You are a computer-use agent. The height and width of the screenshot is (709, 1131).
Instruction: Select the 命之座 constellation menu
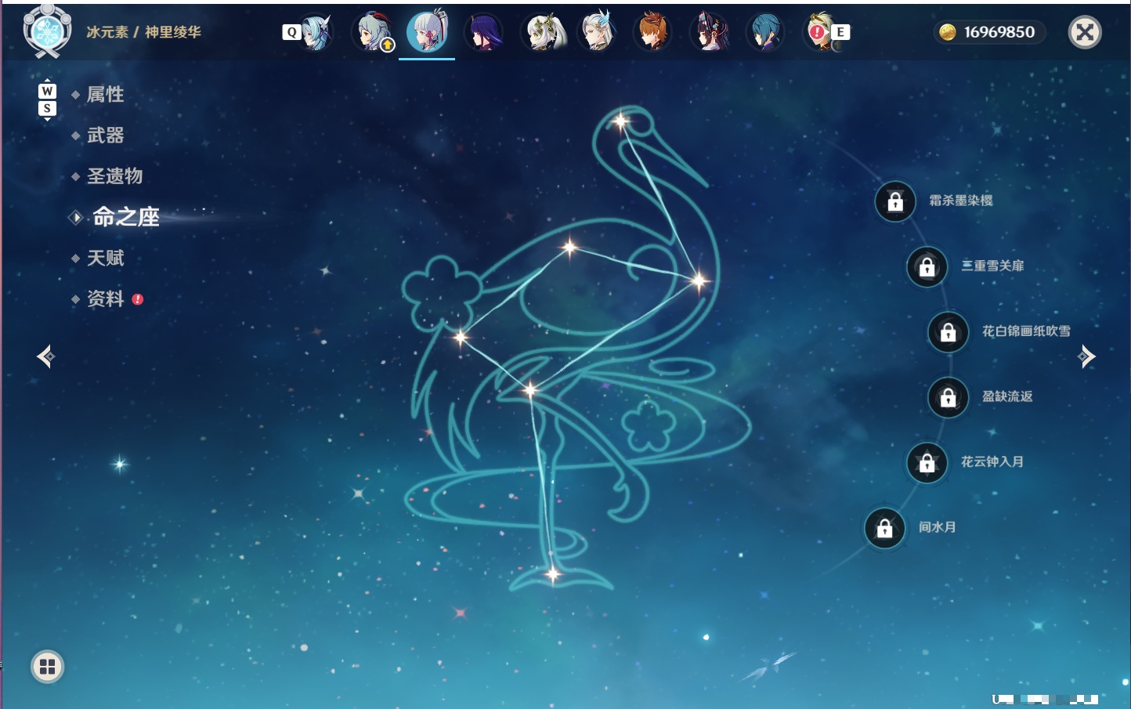pos(125,217)
